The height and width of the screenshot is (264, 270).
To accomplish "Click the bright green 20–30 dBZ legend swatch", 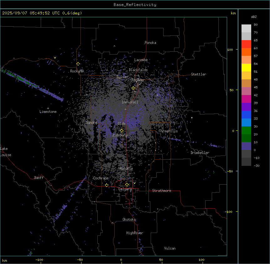I will click(246, 130).
